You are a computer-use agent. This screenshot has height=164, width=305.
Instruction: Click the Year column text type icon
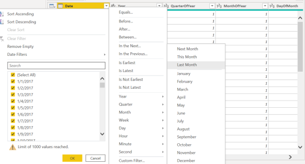click(x=113, y=6)
